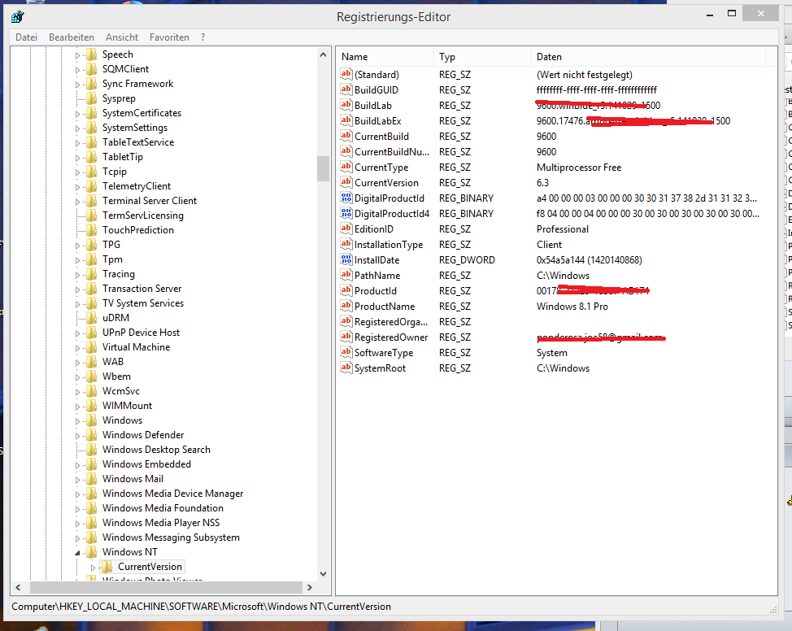Open the Favoriten menu

click(x=169, y=37)
